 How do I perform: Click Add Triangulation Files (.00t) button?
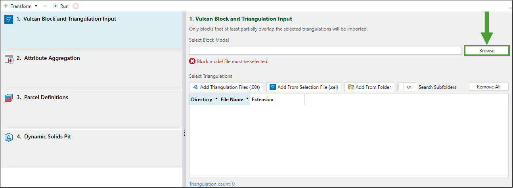point(226,87)
